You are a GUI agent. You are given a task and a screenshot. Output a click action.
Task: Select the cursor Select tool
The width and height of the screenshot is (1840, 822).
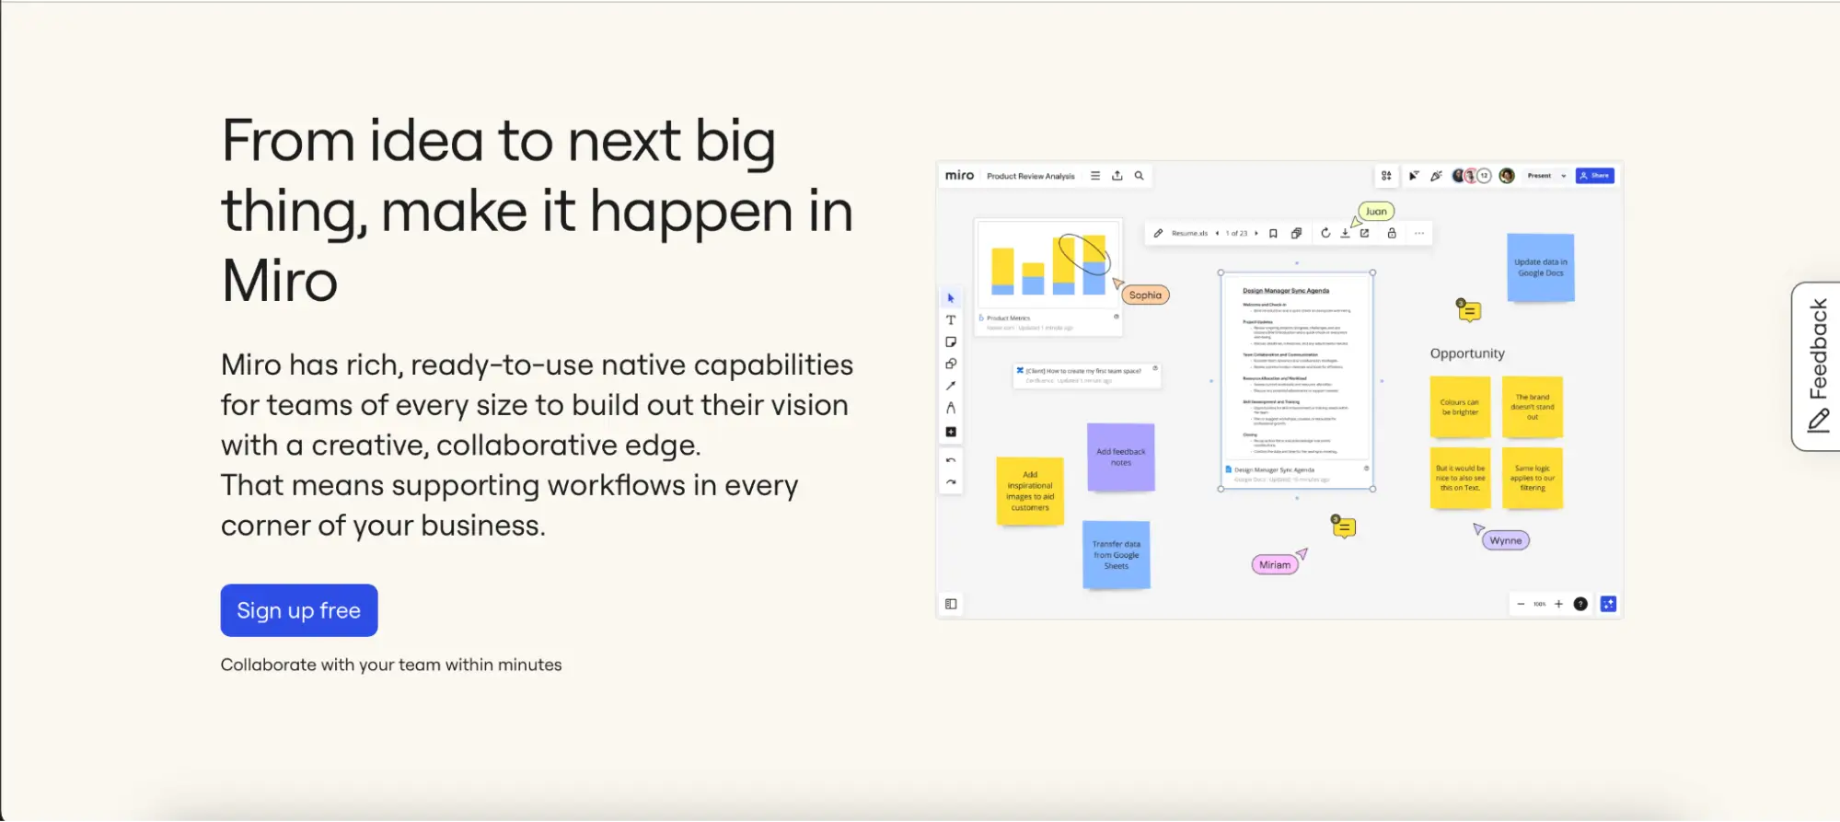[951, 298]
